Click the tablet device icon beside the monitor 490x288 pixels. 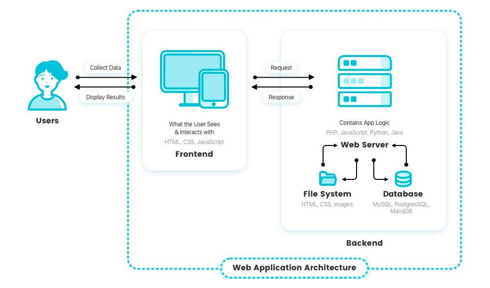pos(214,88)
